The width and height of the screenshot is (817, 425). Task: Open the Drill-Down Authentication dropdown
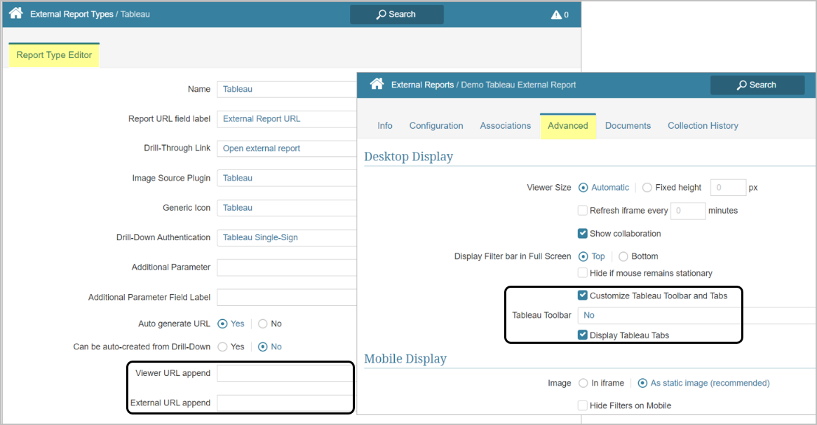[x=287, y=237]
